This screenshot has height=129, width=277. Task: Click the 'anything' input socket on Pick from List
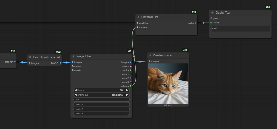(x=138, y=23)
